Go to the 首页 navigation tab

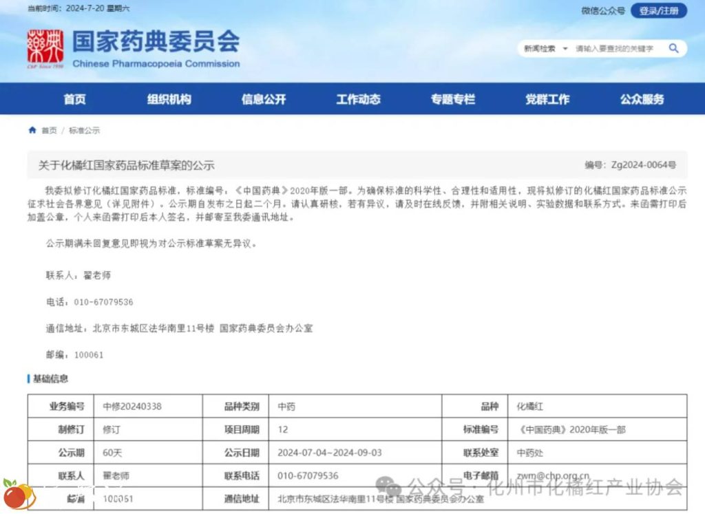tap(74, 99)
